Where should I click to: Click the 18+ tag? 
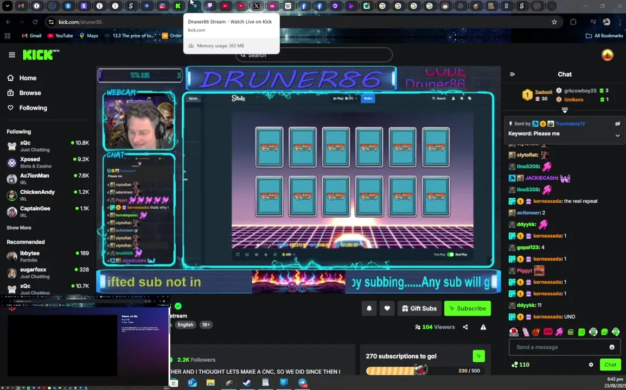coord(206,324)
